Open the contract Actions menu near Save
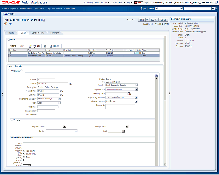The image size is (219, 175). pyautogui.click(x=131, y=20)
